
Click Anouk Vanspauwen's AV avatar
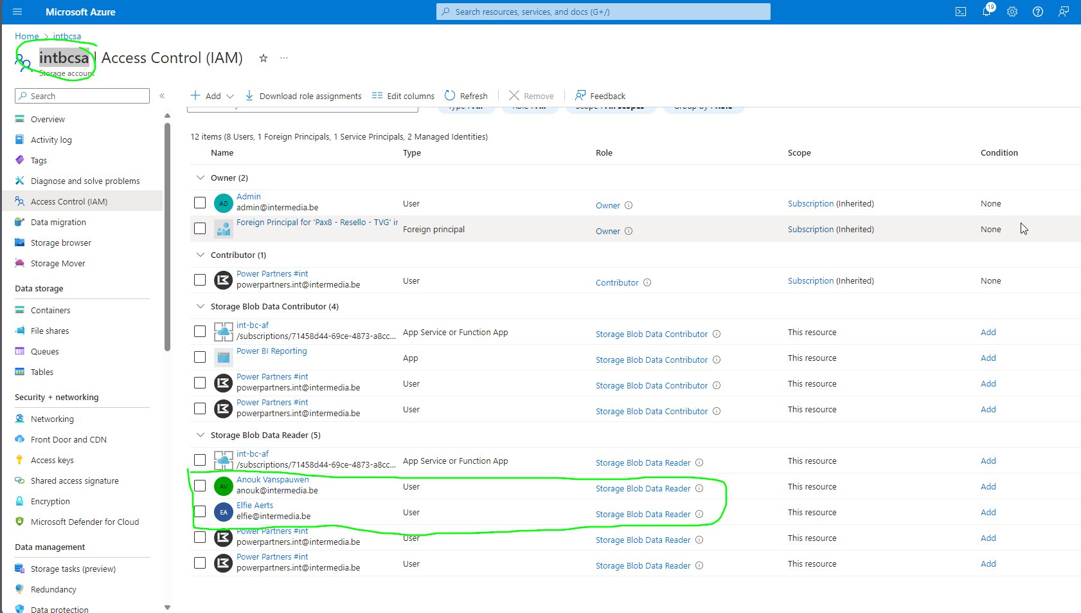pos(223,486)
